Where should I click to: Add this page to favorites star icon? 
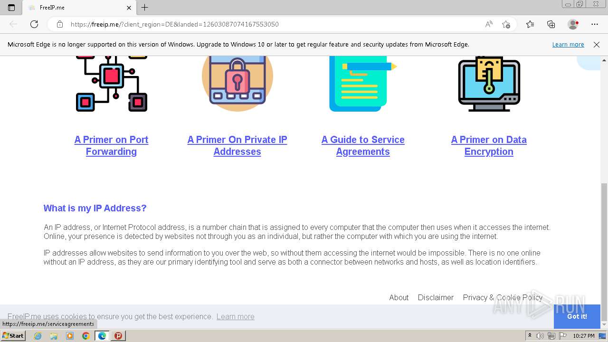506,24
